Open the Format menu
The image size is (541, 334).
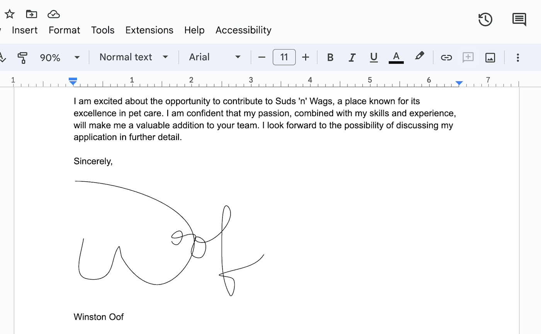(x=65, y=30)
